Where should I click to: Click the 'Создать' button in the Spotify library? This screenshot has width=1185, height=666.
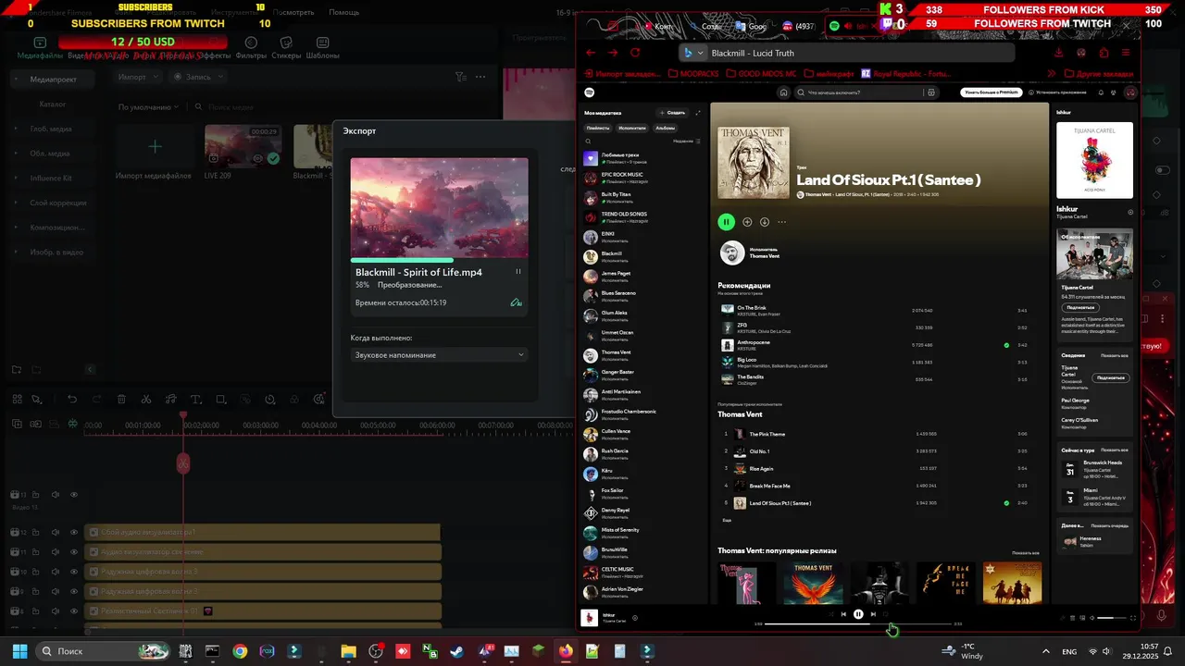coord(673,112)
